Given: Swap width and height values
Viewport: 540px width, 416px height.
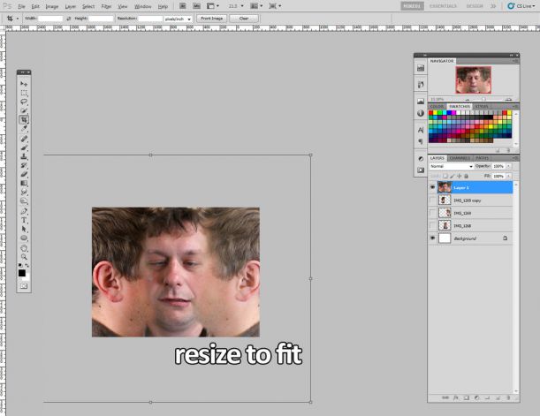Looking at the screenshot, I should (69, 19).
